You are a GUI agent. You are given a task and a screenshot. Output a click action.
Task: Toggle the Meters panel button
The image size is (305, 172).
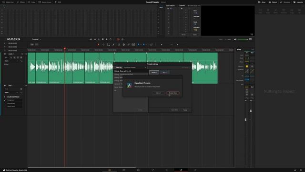pyautogui.click(x=273, y=2)
